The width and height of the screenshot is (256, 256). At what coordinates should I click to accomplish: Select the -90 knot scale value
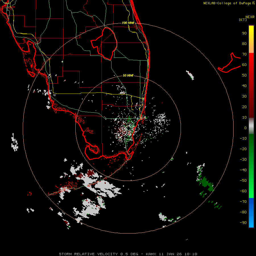243,222
